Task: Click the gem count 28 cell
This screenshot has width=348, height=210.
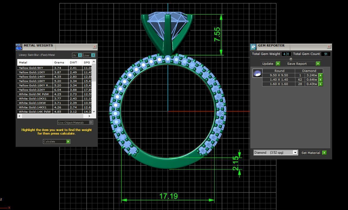Action: pos(300,84)
